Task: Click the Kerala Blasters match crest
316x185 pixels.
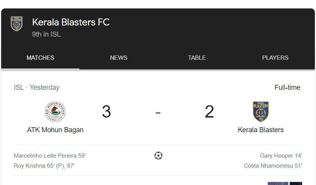Action: click(x=260, y=111)
